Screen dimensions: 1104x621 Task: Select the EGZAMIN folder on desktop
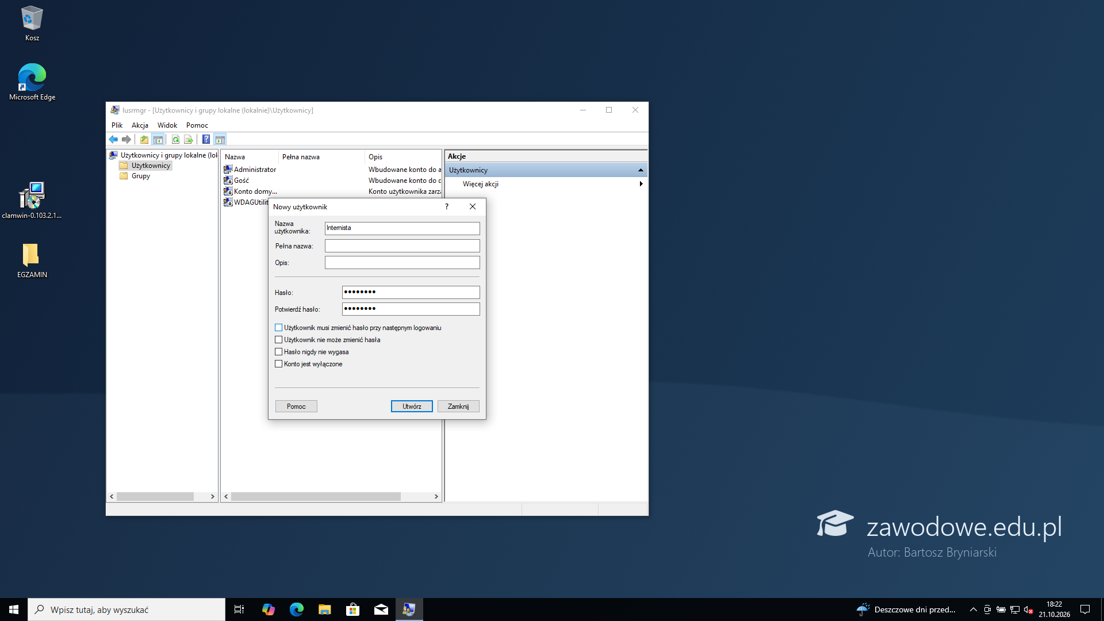(x=32, y=260)
